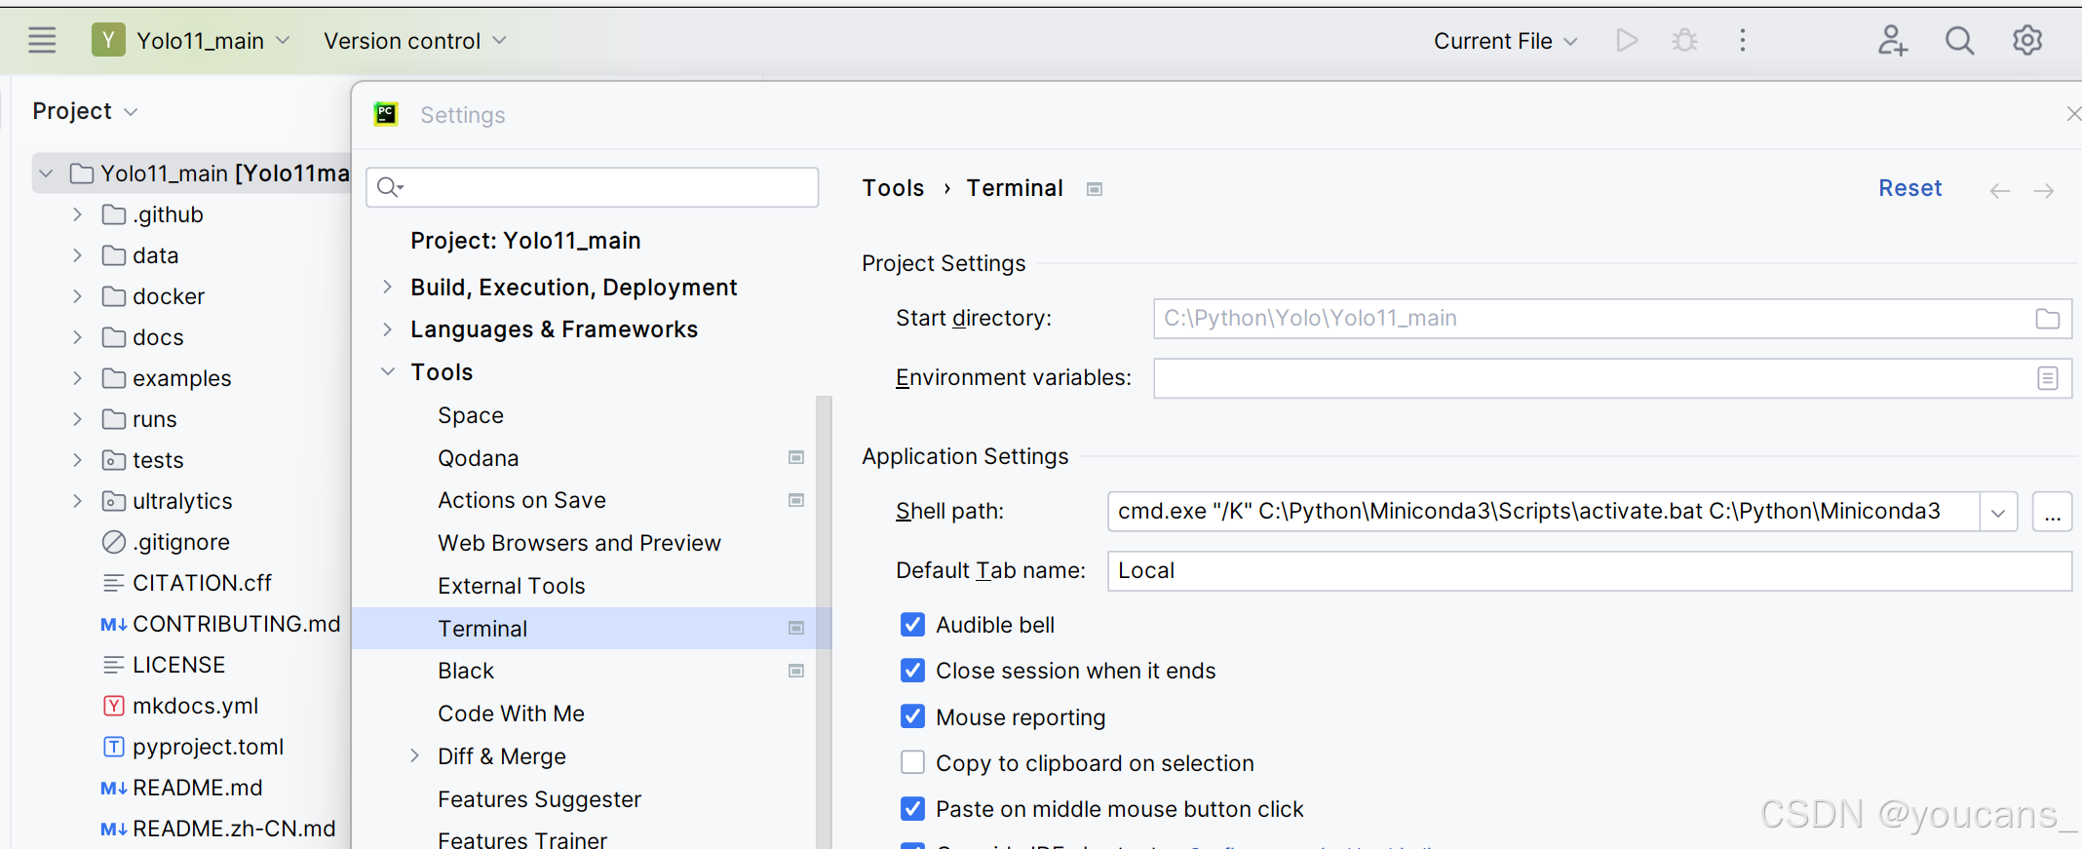The image size is (2082, 849).
Task: Open IDE settings gear icon
Action: click(x=2027, y=40)
